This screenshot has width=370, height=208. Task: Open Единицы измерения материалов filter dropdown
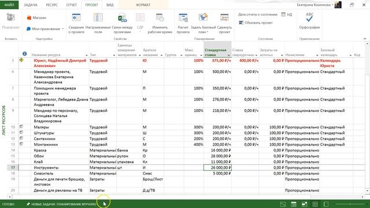pyautogui.click(x=139, y=55)
